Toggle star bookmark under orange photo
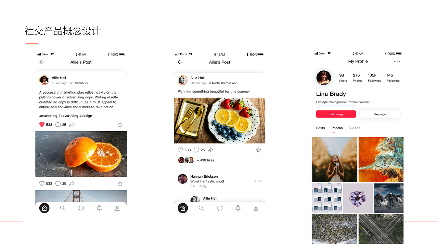This screenshot has height=246, width=438. click(x=120, y=183)
